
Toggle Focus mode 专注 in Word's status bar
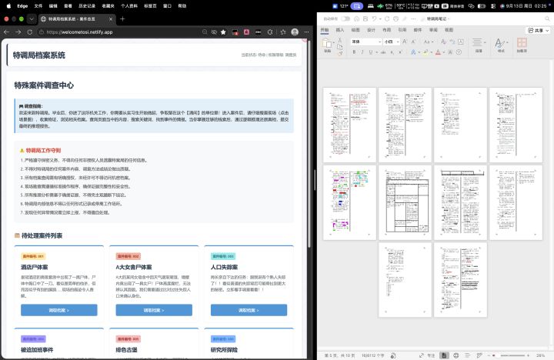pyautogui.click(x=427, y=355)
